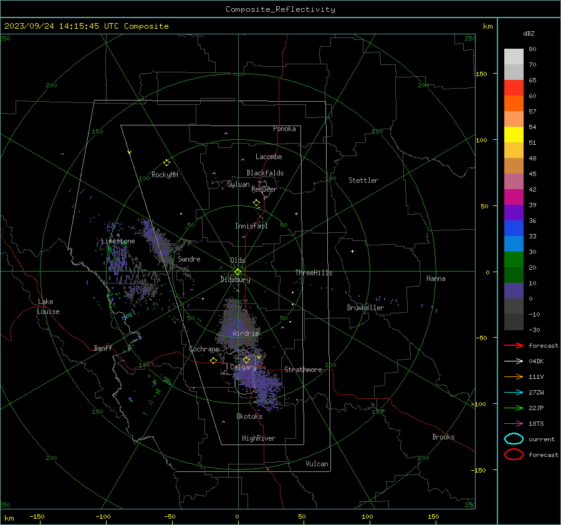The width and height of the screenshot is (561, 525).
Task: Click the Olds town label
Action: [237, 260]
